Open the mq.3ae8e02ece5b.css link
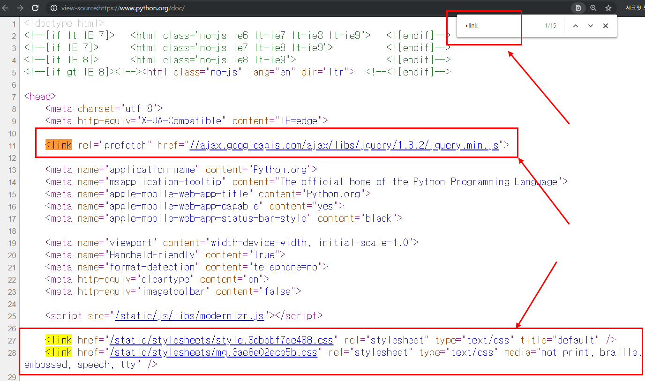This screenshot has width=645, height=381. click(x=213, y=352)
